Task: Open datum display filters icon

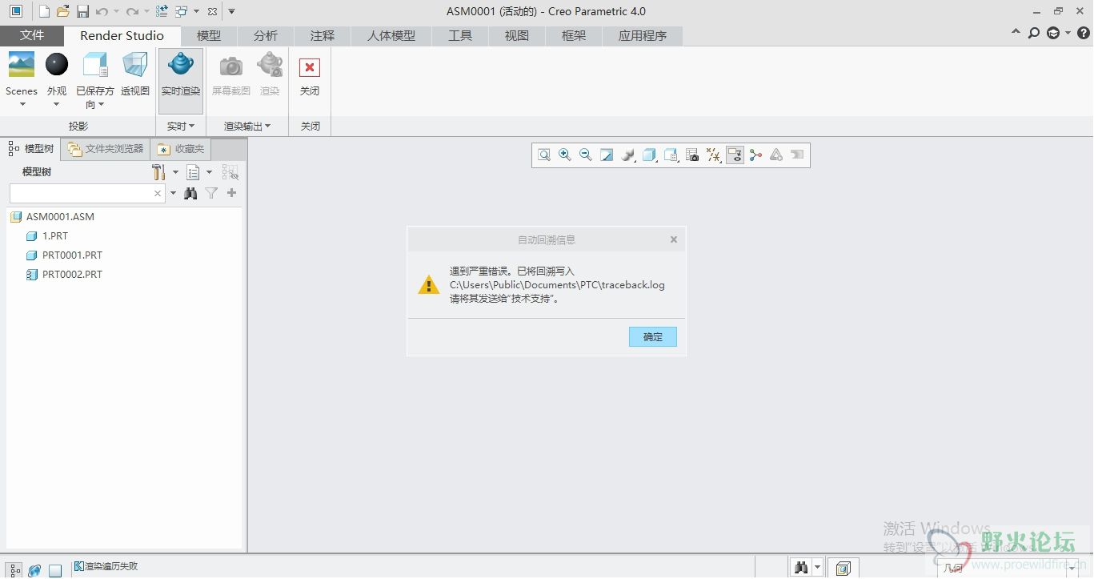Action: [x=714, y=155]
